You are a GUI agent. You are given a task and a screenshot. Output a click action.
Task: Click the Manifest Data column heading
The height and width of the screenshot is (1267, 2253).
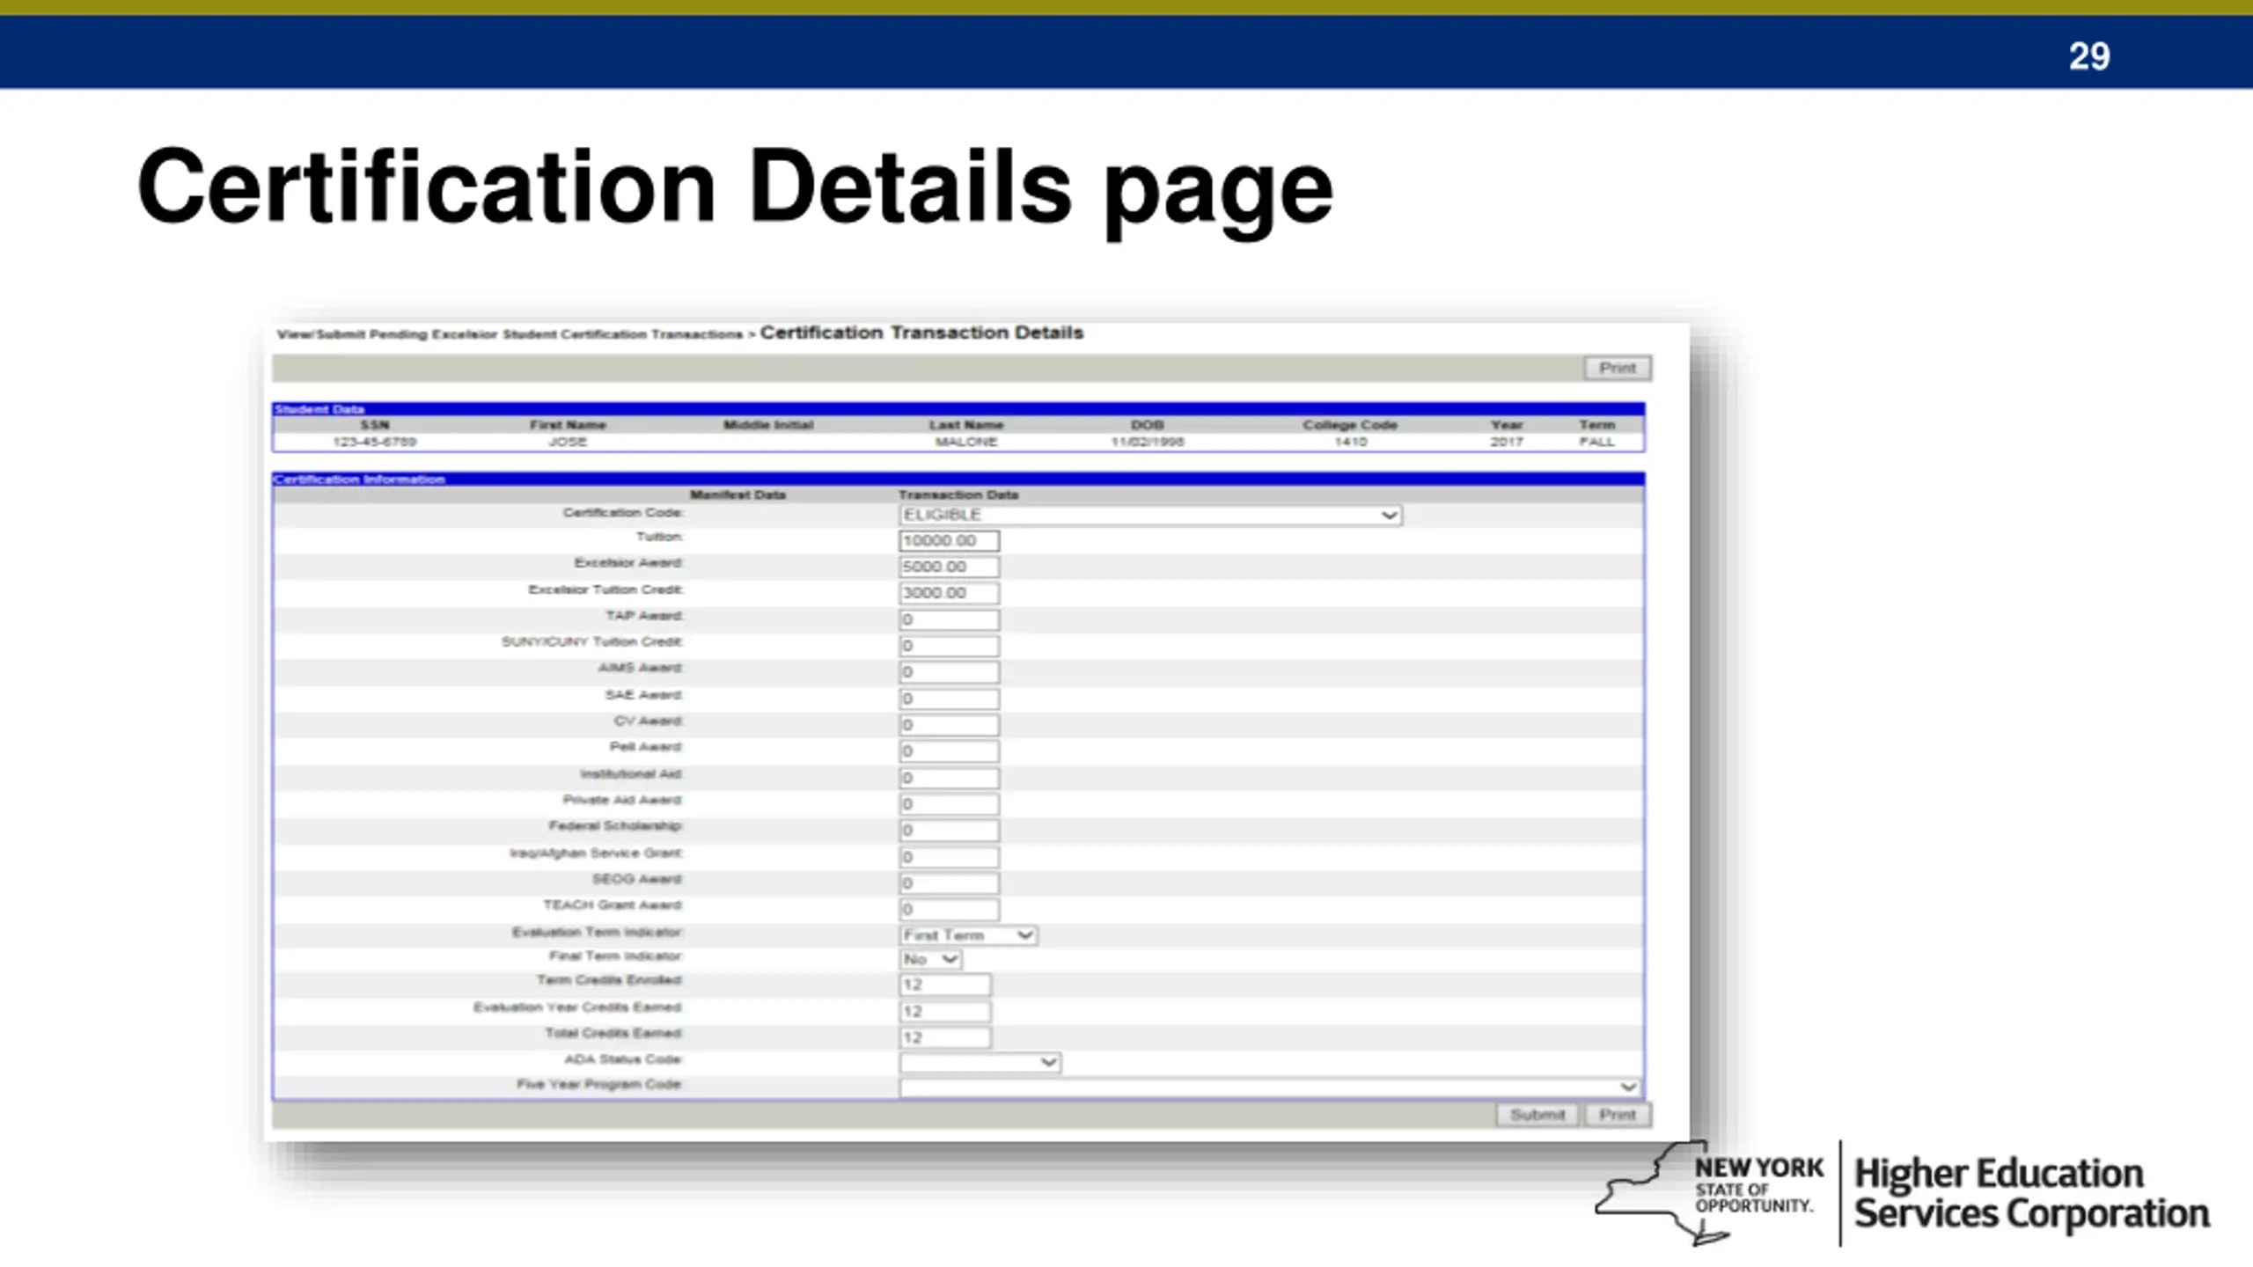point(738,494)
